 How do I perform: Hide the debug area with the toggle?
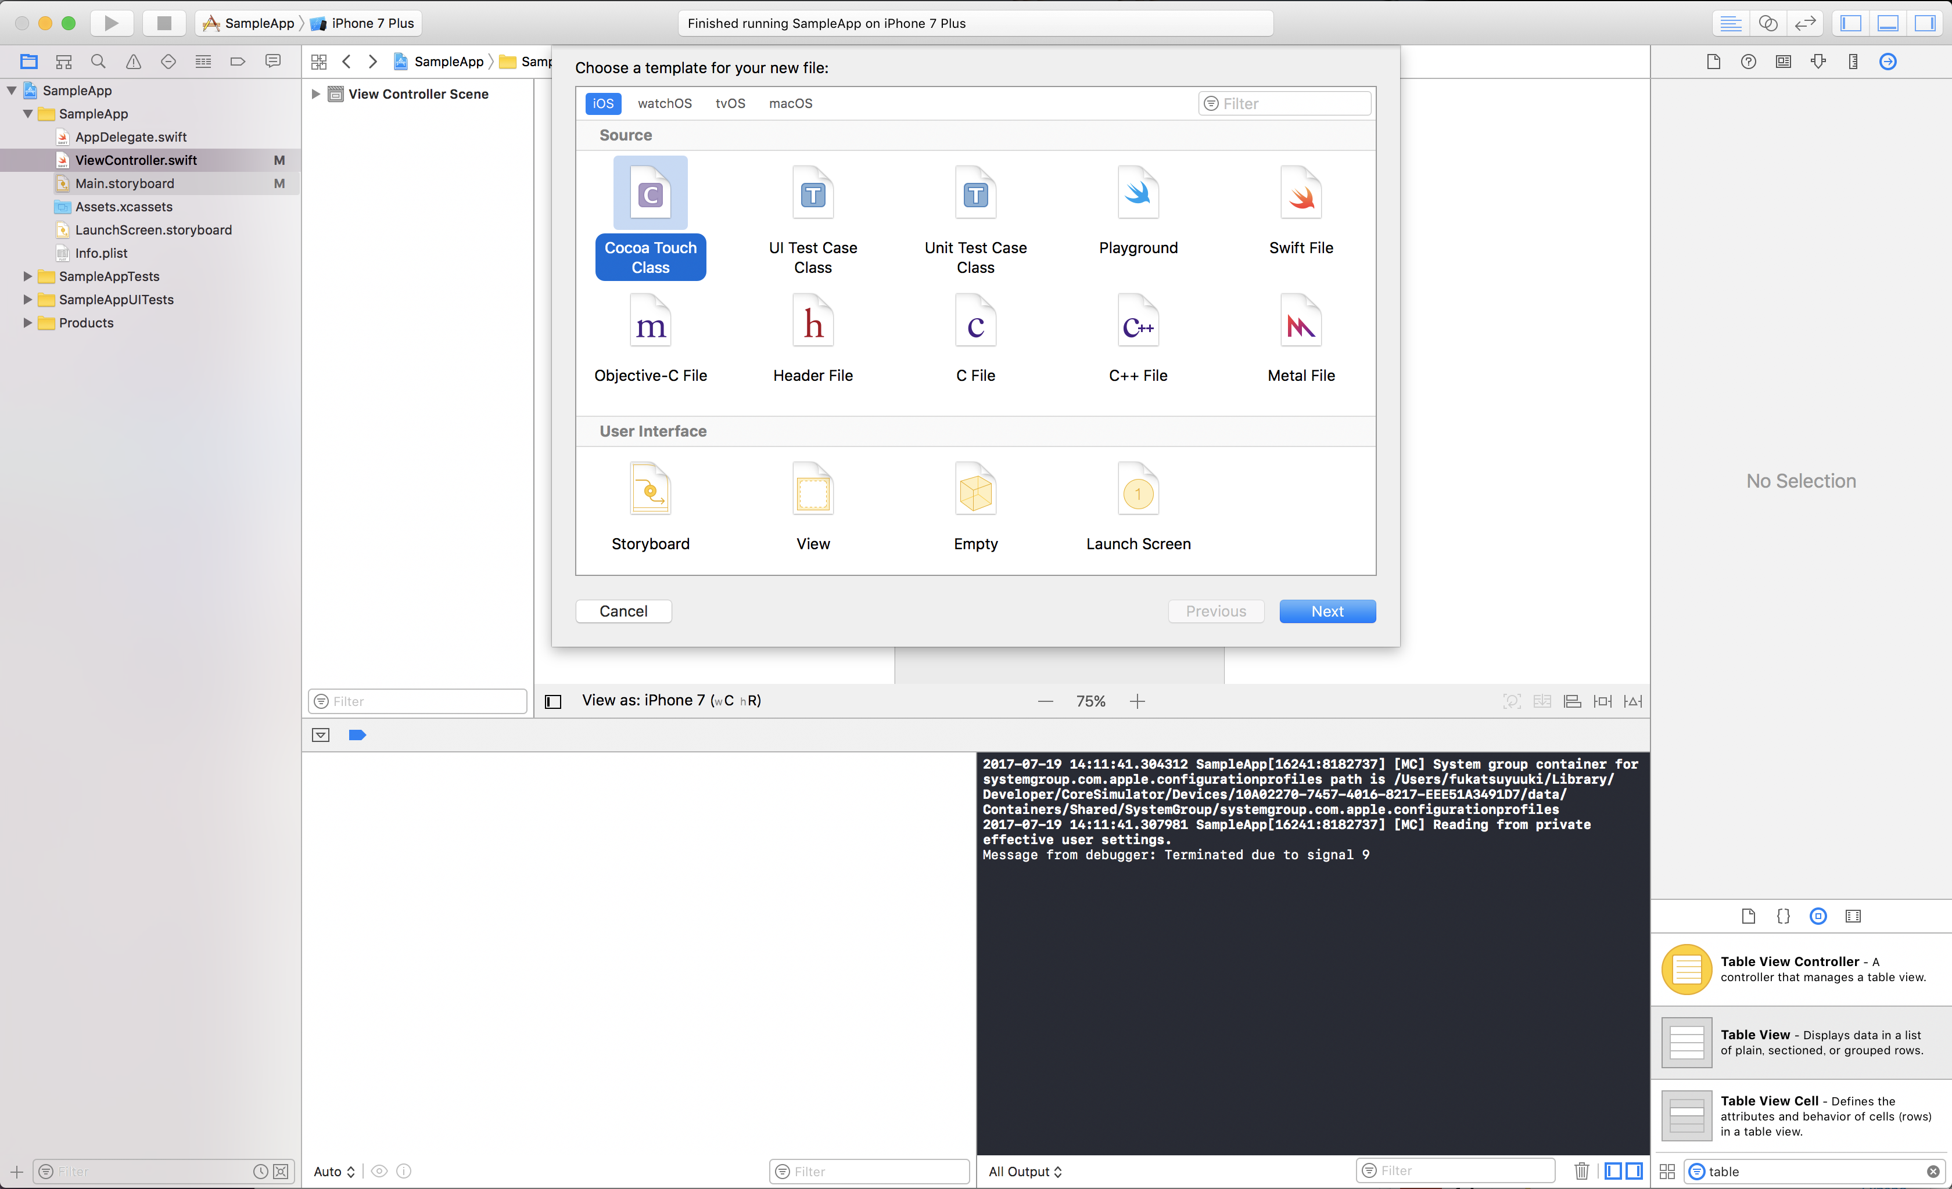(x=321, y=736)
